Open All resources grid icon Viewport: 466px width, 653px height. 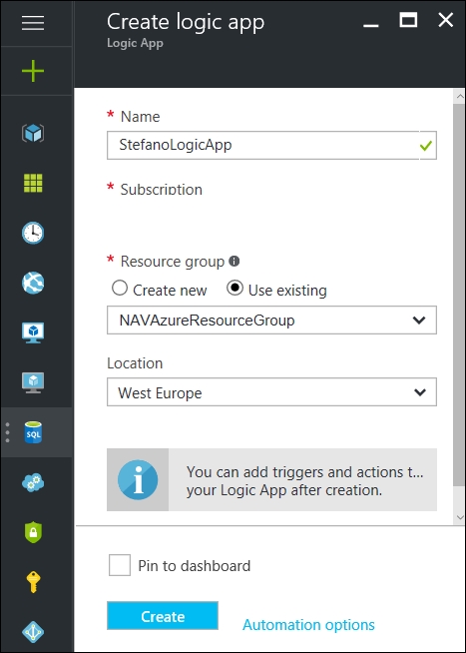point(33,183)
